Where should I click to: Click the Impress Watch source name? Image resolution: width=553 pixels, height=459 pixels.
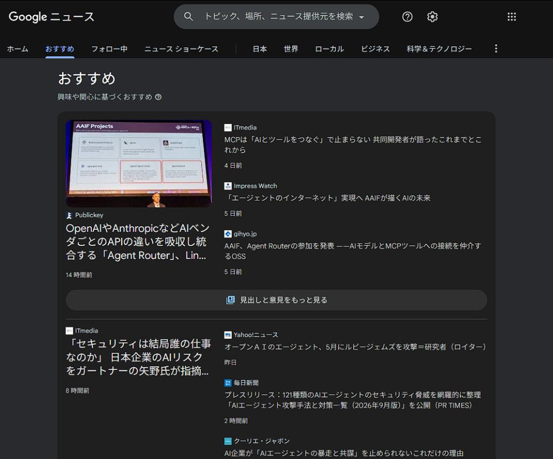[x=255, y=186]
